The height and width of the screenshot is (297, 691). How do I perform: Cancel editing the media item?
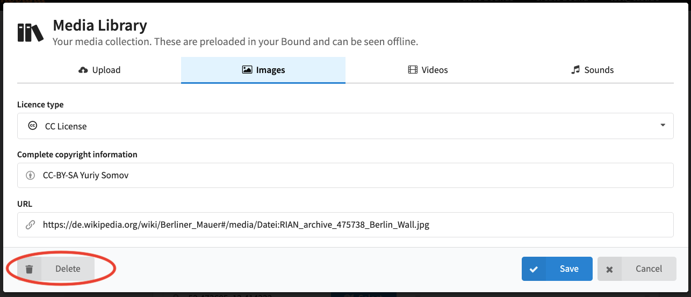tap(637, 269)
